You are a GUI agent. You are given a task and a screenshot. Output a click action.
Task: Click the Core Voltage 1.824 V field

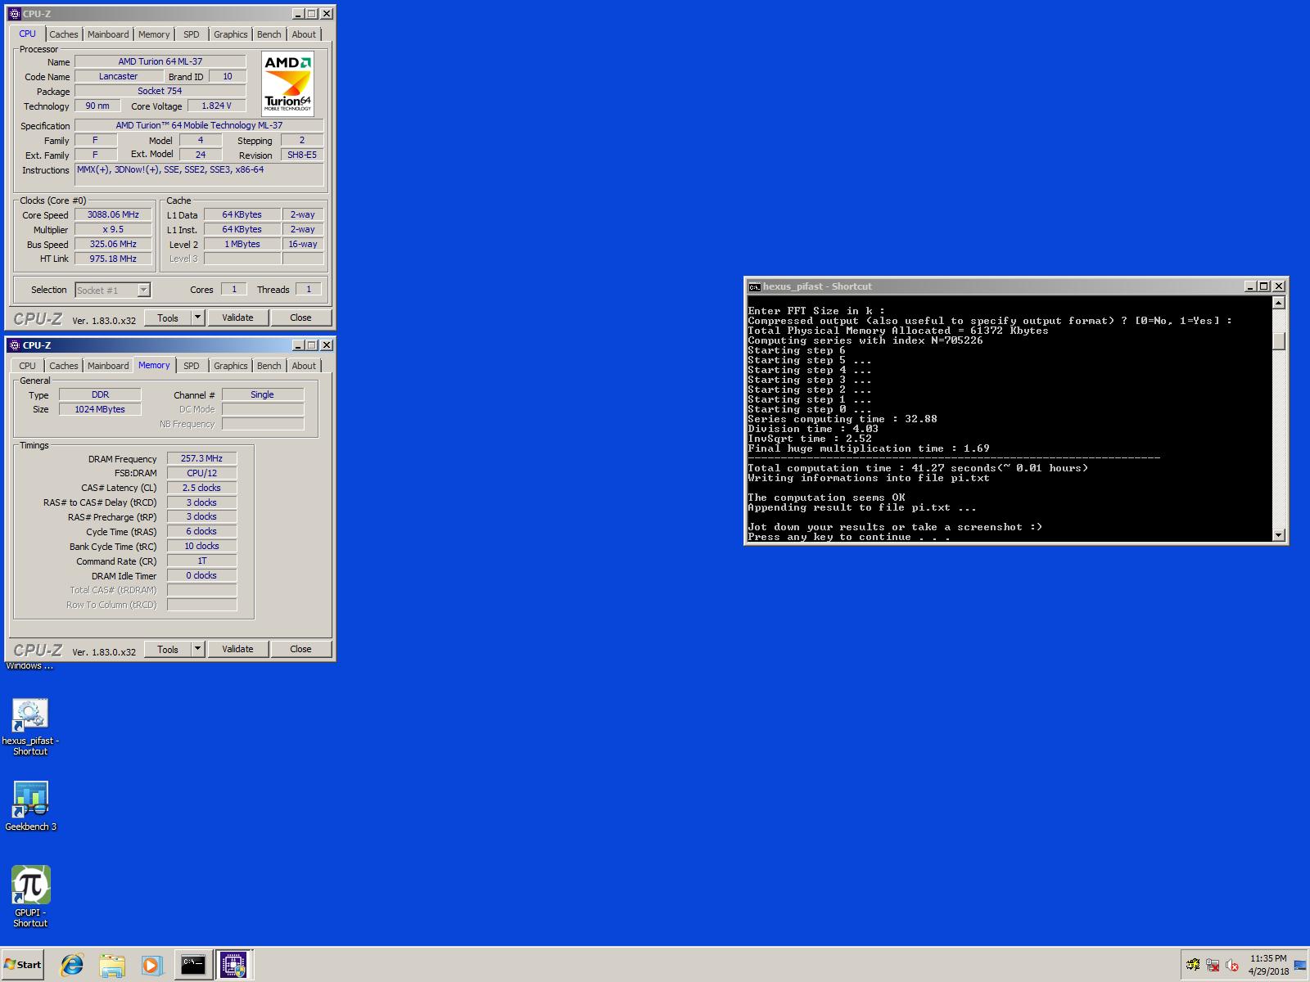[217, 106]
